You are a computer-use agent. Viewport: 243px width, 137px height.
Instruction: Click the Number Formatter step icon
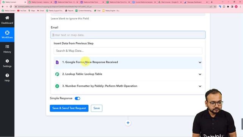[57, 86]
